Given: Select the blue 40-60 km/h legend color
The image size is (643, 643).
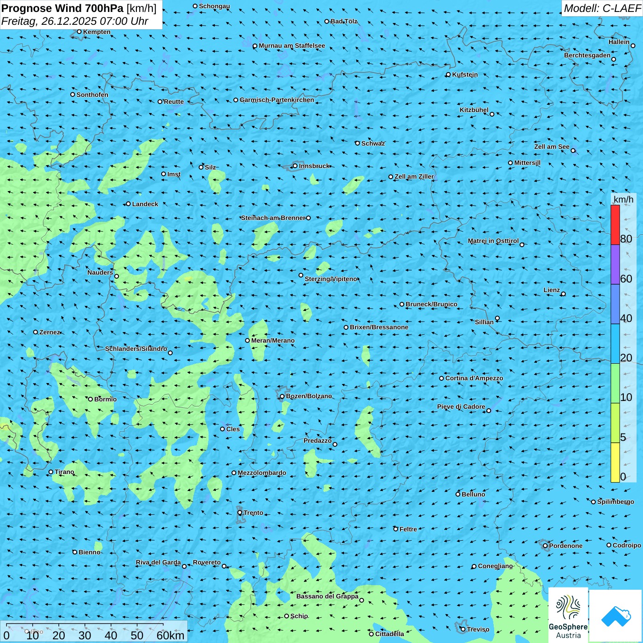Looking at the screenshot, I should [x=615, y=304].
